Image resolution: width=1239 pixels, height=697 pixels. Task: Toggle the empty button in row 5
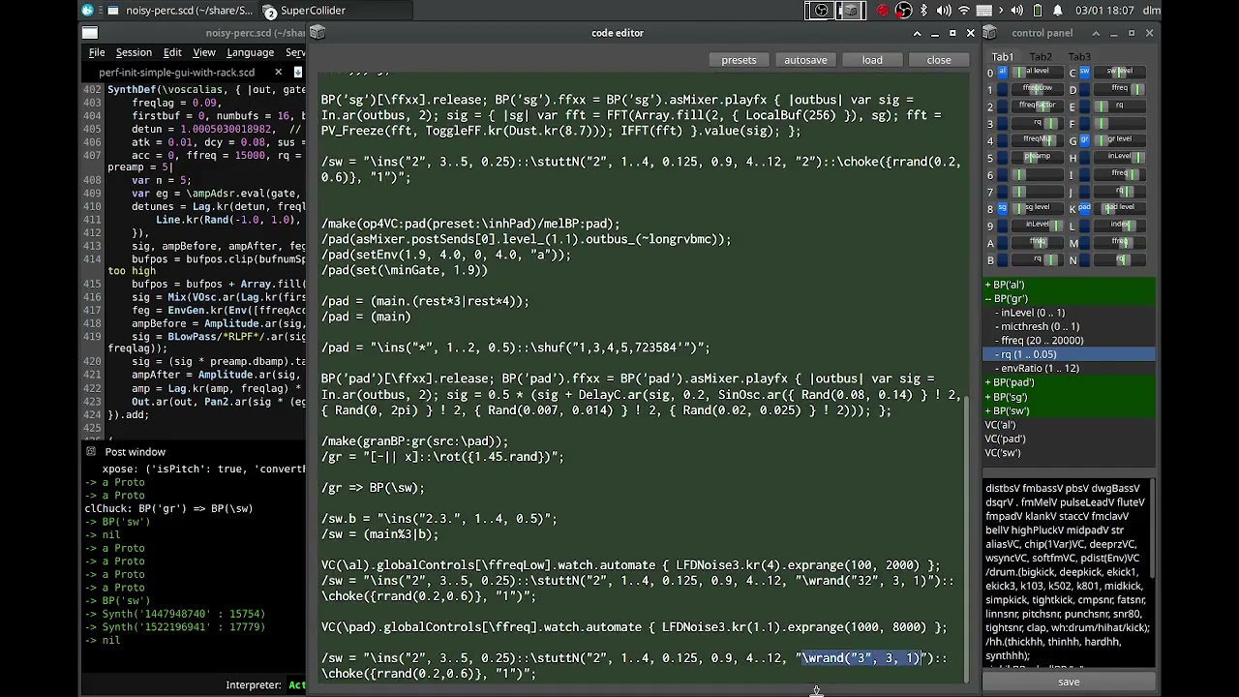1003,157
